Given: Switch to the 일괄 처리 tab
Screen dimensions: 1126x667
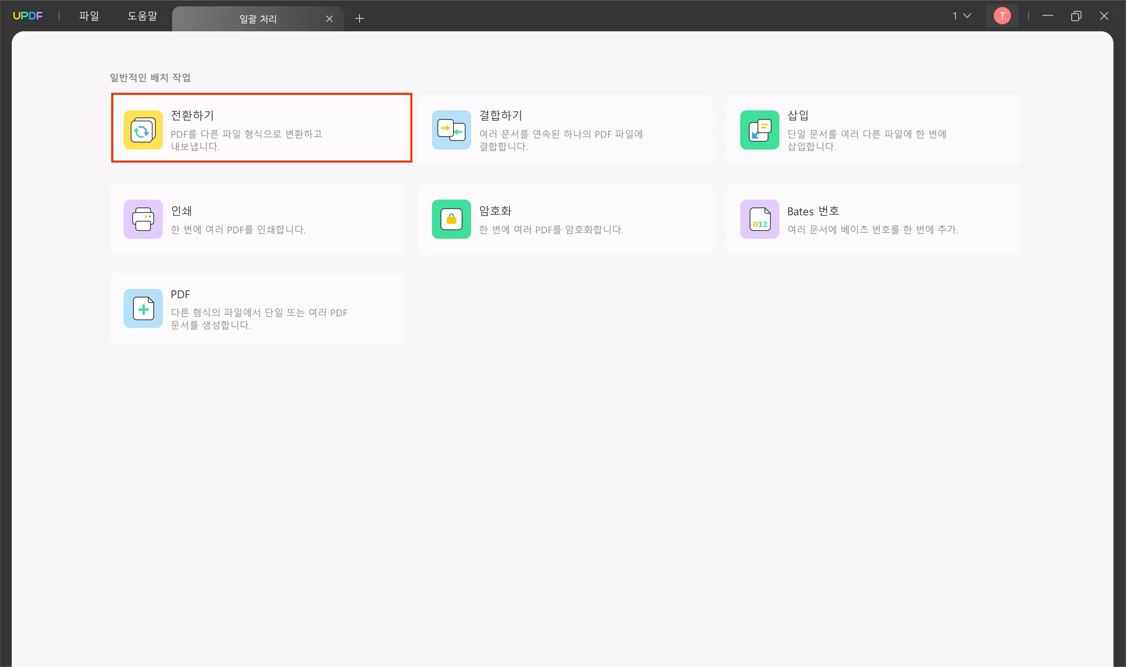Looking at the screenshot, I should tap(258, 18).
